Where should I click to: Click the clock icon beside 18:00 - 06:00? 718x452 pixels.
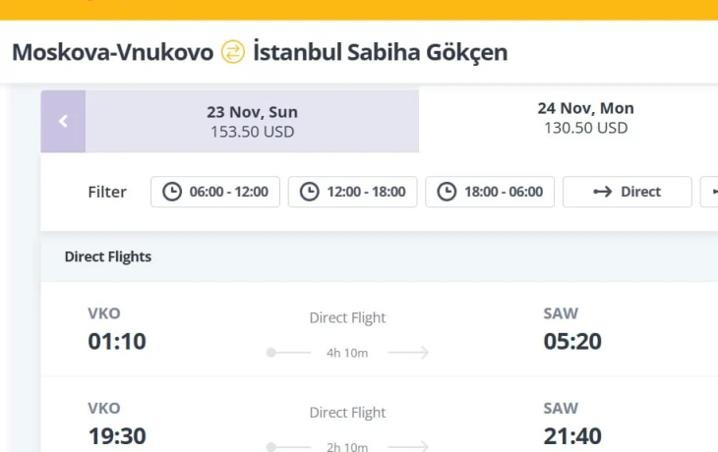click(x=448, y=192)
